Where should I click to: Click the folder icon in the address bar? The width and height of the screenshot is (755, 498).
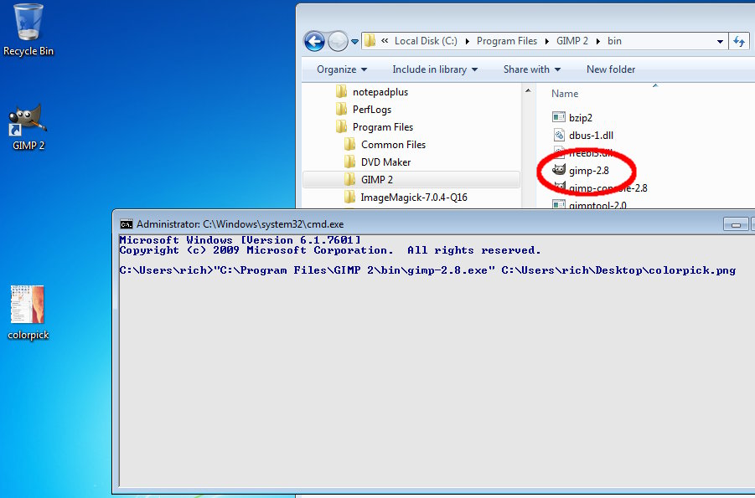tap(370, 41)
